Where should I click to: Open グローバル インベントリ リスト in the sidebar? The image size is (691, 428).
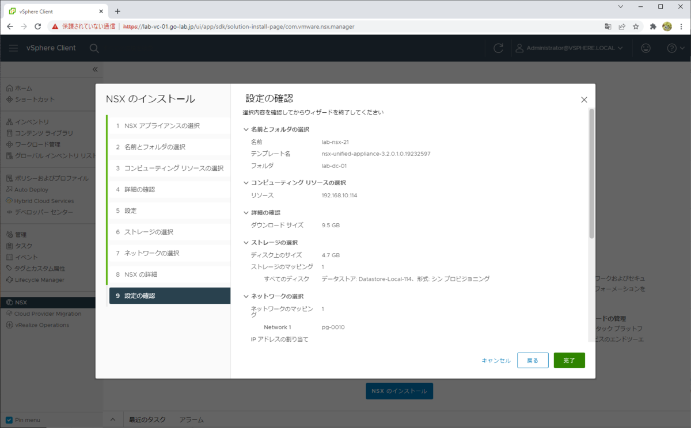pos(51,156)
